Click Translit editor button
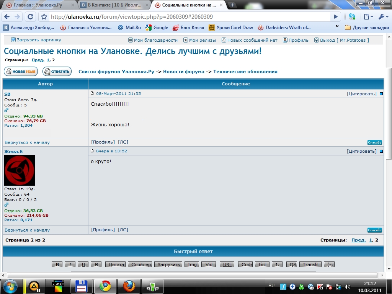The width and height of the screenshot is (392, 294). pos(311,265)
